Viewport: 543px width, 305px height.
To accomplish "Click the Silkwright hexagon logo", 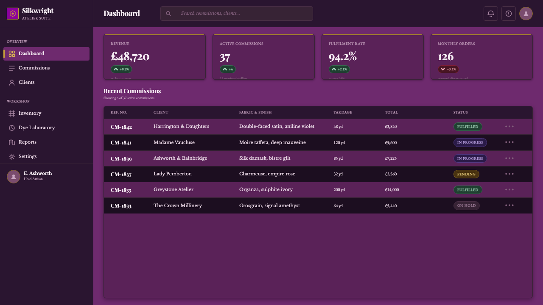I will click(x=13, y=14).
